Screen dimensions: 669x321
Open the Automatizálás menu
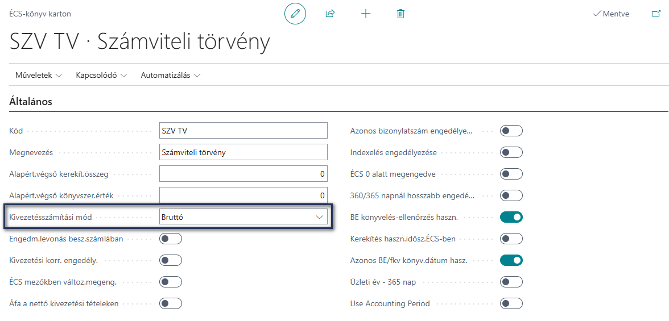[x=171, y=76]
